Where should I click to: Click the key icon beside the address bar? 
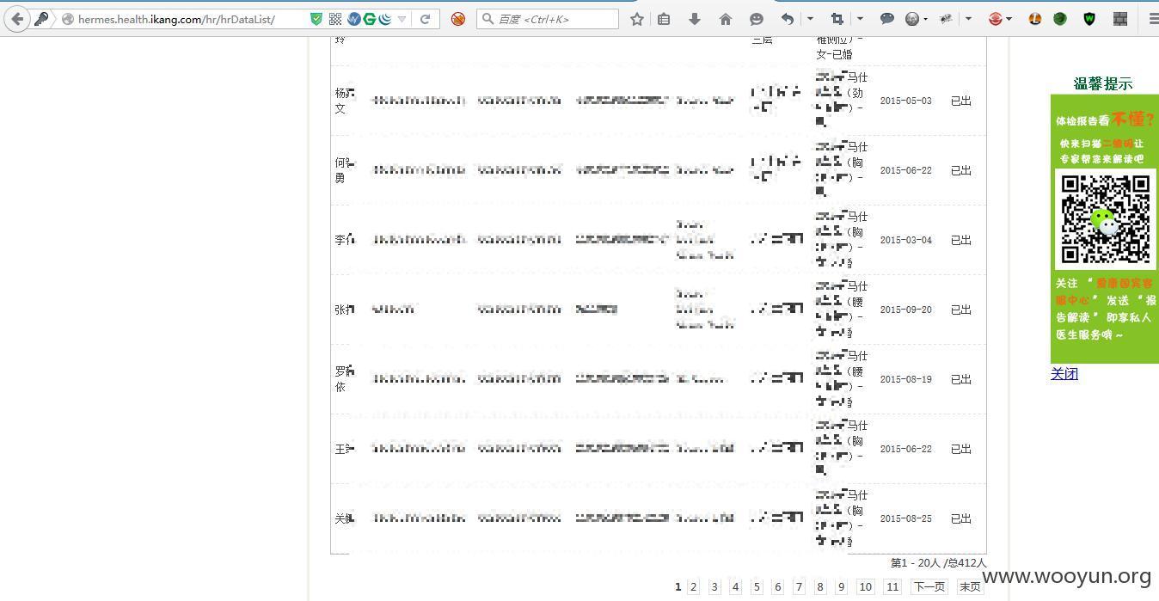pyautogui.click(x=41, y=18)
